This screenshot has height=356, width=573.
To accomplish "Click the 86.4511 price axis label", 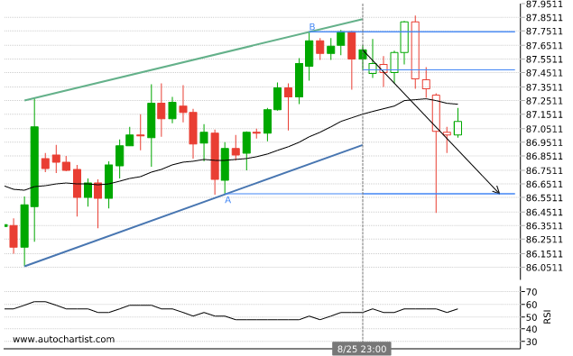I will tap(544, 212).
